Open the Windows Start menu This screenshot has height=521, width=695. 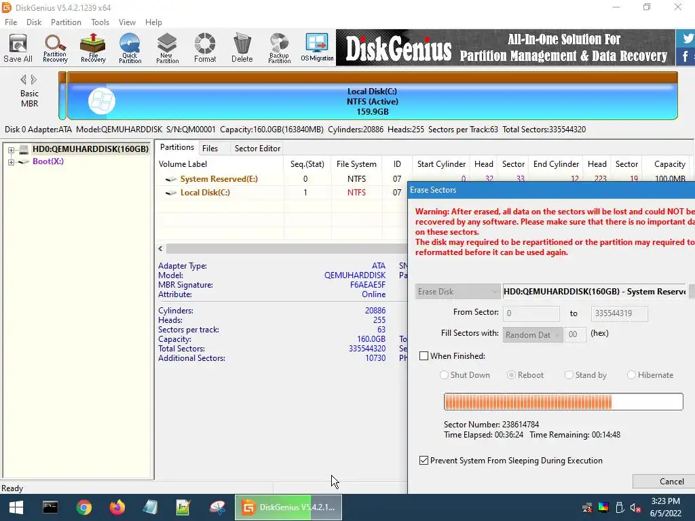tap(16, 507)
